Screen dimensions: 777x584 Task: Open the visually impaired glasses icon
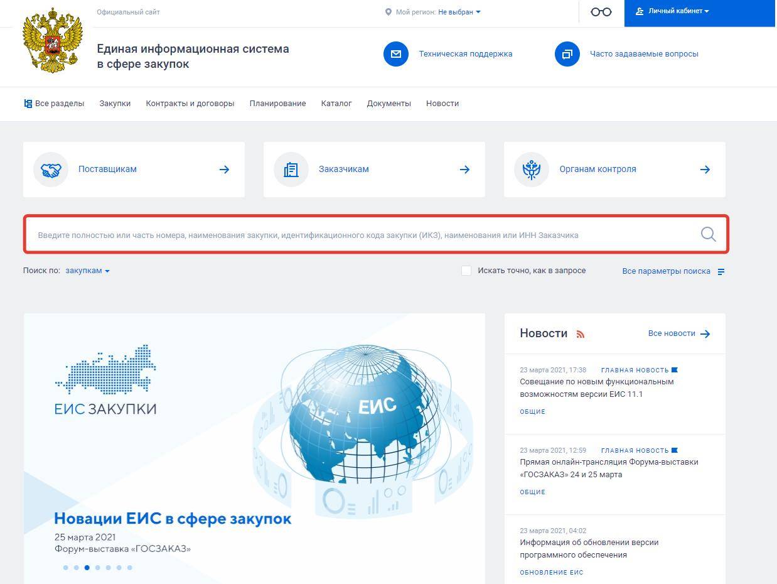pyautogui.click(x=601, y=12)
